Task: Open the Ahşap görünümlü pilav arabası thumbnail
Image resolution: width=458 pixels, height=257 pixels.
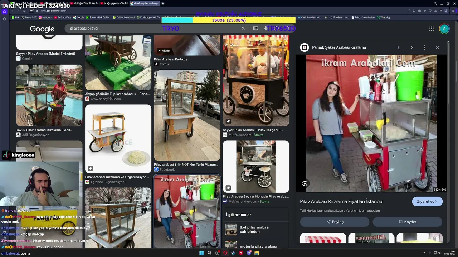Action: tap(118, 62)
